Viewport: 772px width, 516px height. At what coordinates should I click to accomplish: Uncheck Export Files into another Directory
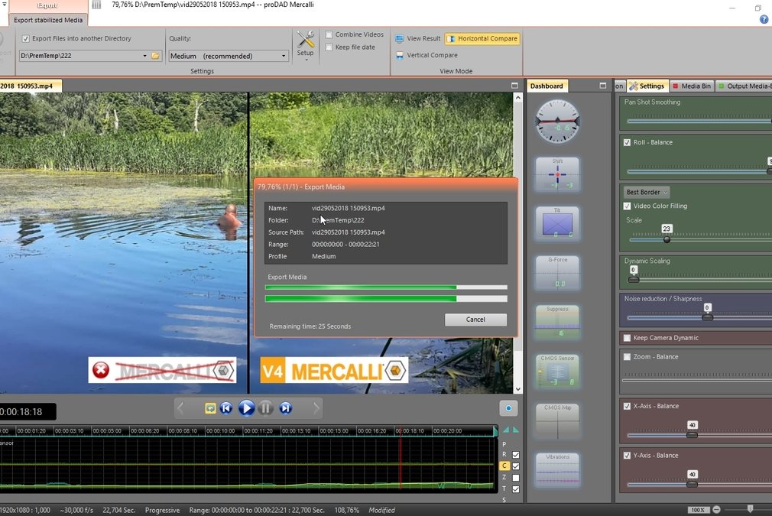point(26,38)
